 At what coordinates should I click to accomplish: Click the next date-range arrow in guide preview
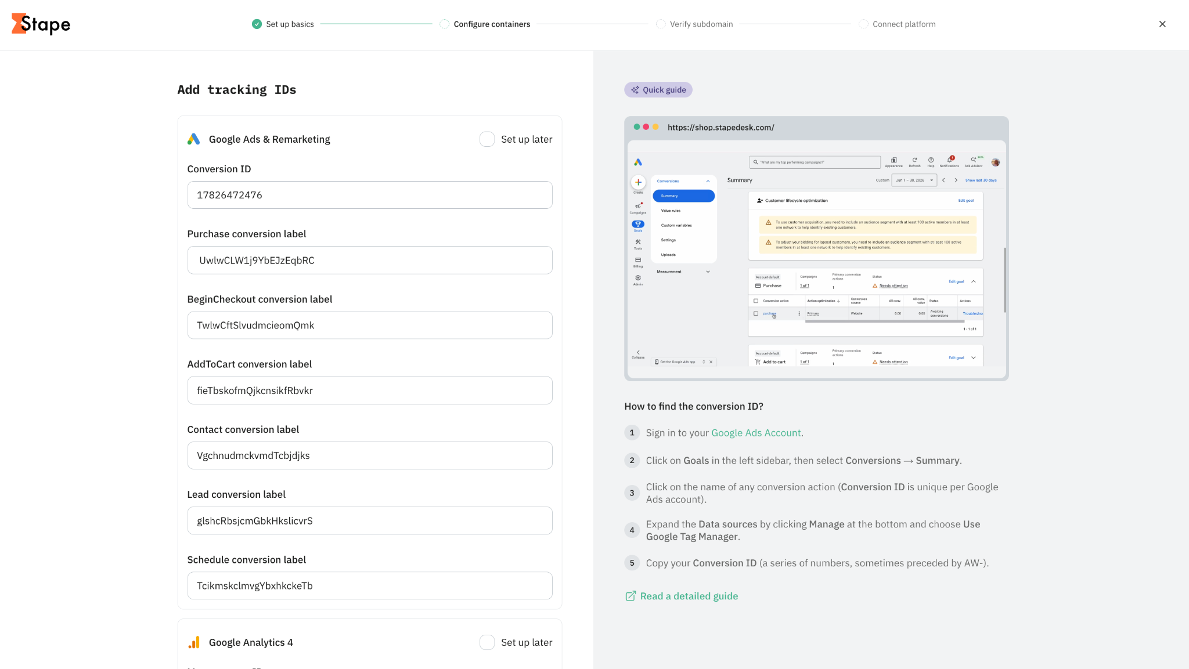coord(956,180)
